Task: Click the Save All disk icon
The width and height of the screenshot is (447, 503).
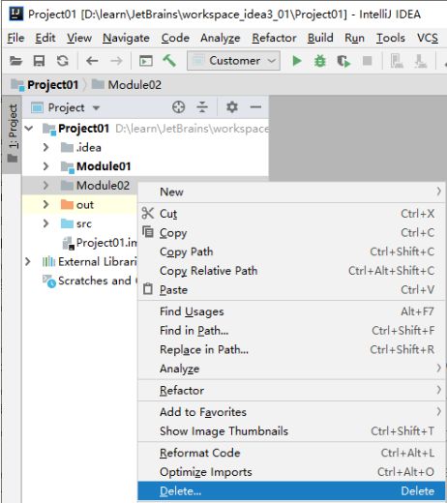Action: click(x=39, y=61)
